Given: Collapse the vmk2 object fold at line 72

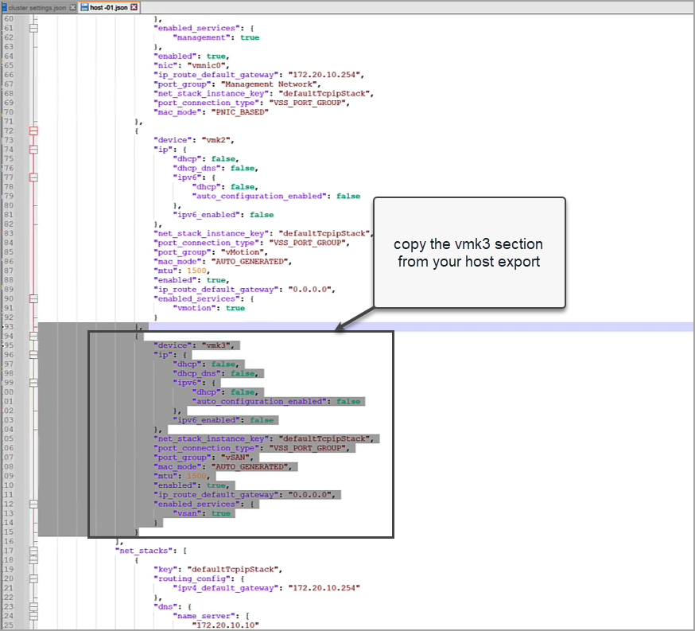Looking at the screenshot, I should point(33,130).
